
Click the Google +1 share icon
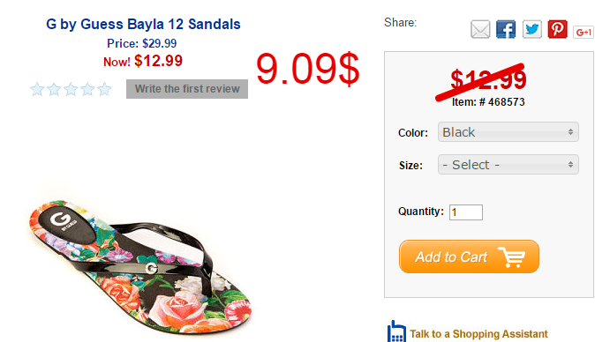[x=584, y=33]
